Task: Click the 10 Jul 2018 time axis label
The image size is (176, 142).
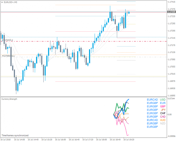Action: (x=6, y=139)
